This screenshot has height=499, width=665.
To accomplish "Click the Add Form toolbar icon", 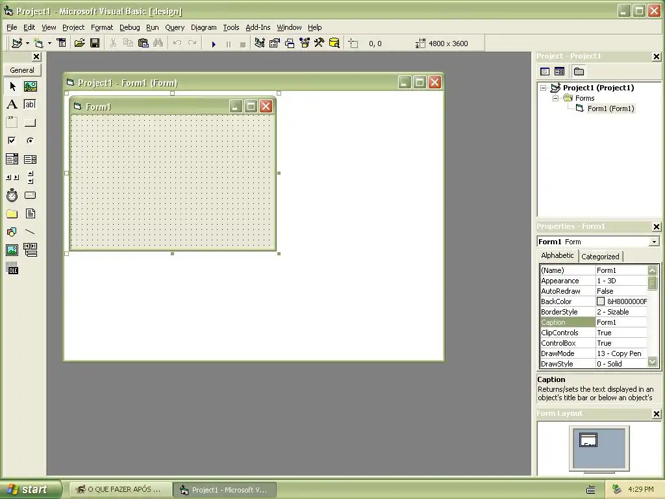I will click(38, 44).
